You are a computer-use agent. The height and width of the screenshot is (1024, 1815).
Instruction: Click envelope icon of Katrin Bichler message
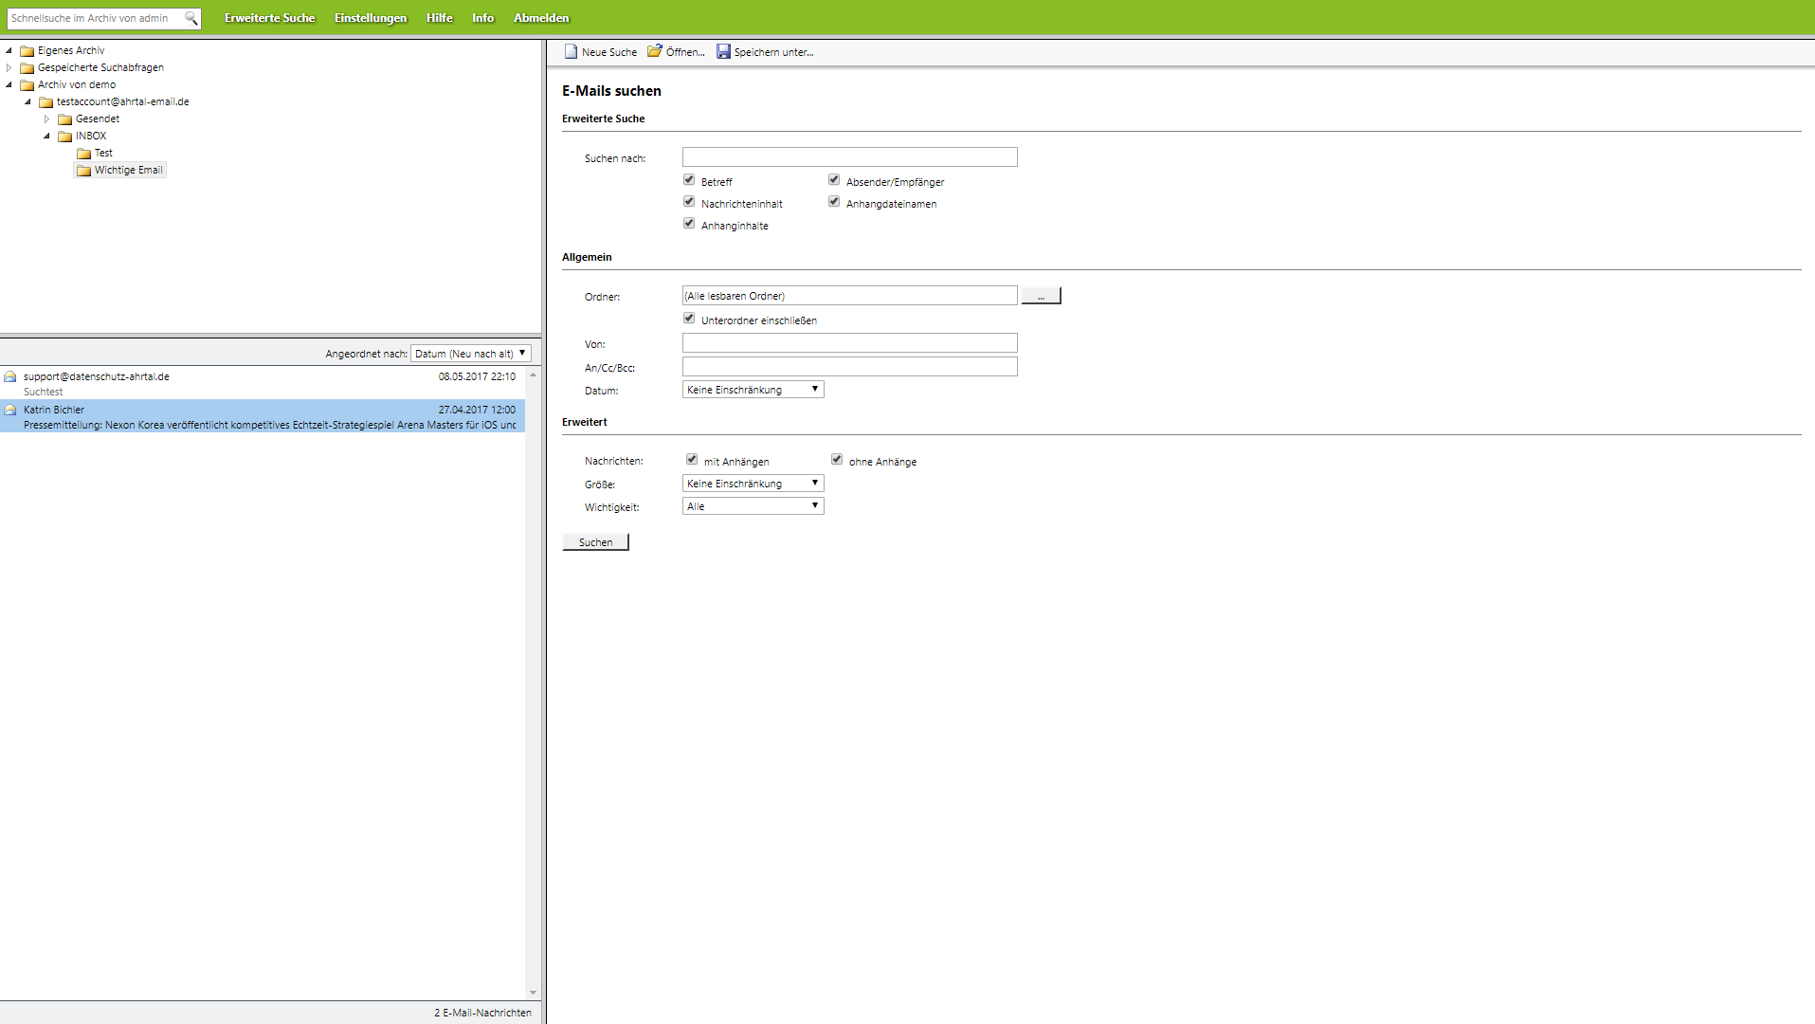[10, 411]
